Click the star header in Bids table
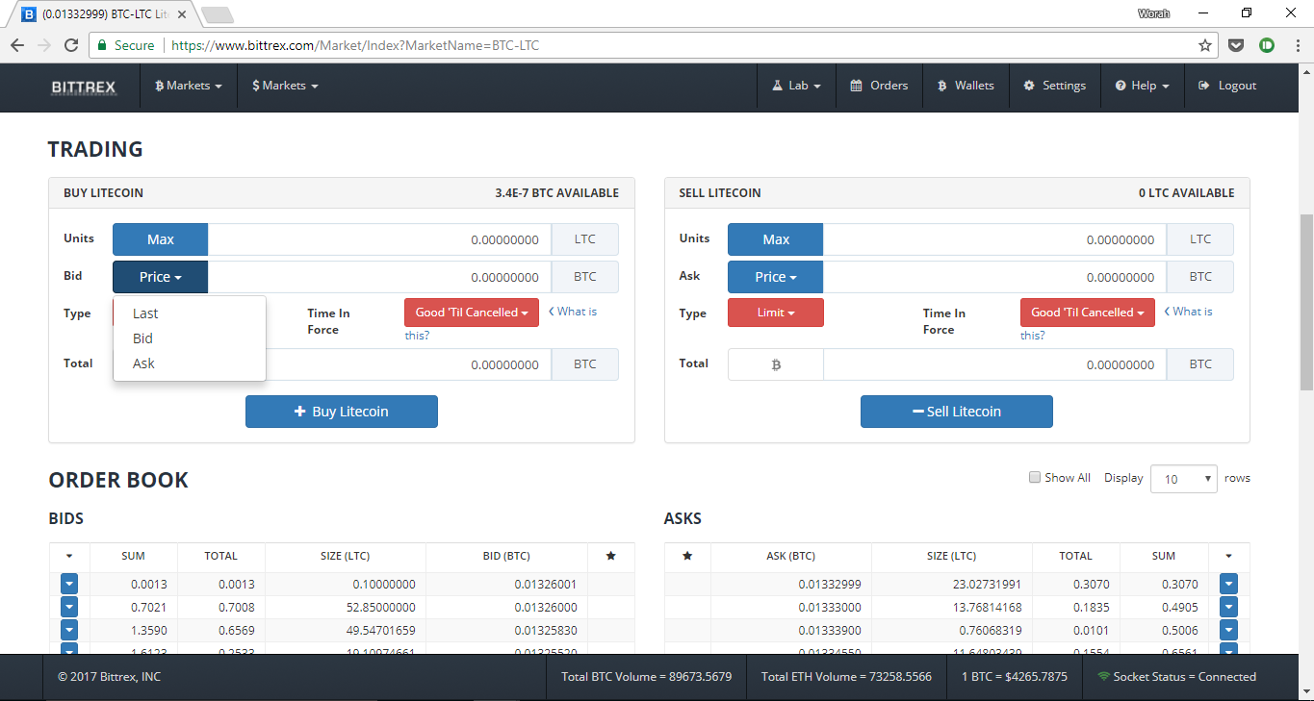The width and height of the screenshot is (1314, 701). [x=610, y=556]
